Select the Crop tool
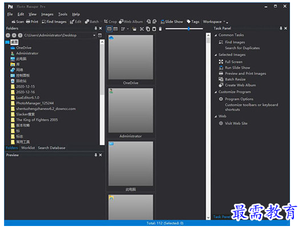 pyautogui.click(x=110, y=22)
